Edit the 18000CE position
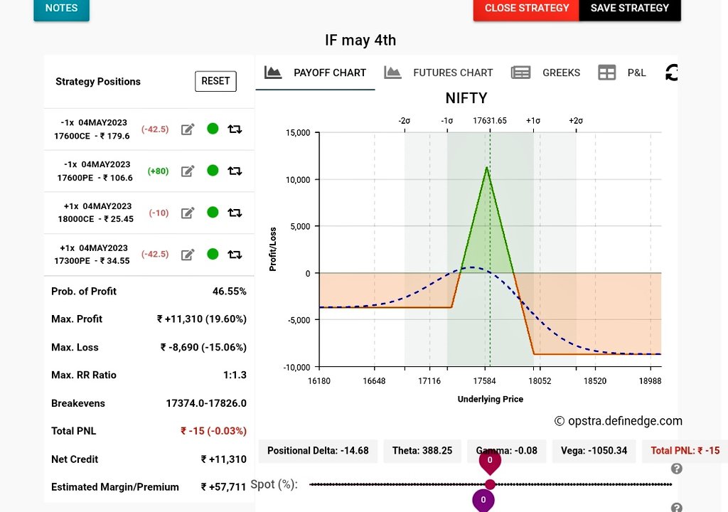 click(x=188, y=213)
